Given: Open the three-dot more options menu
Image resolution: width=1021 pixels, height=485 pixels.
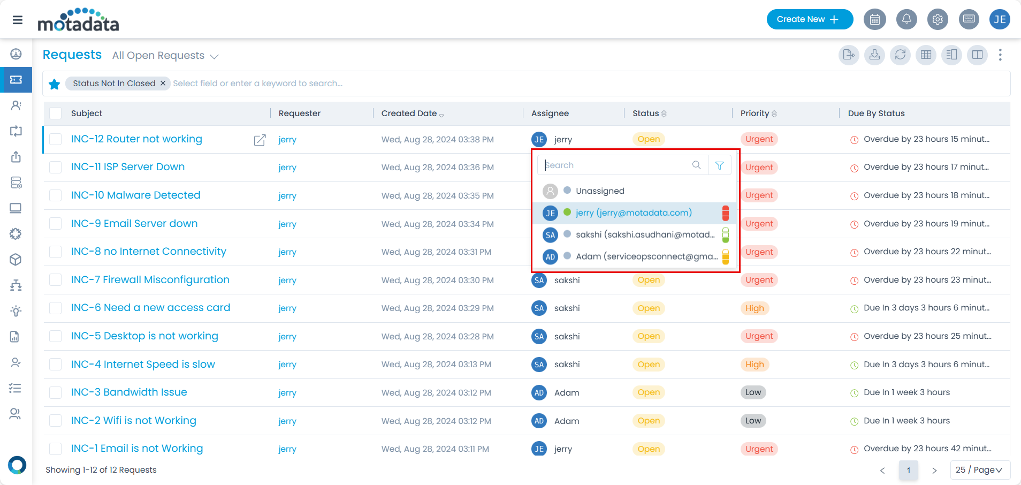Looking at the screenshot, I should 1000,55.
